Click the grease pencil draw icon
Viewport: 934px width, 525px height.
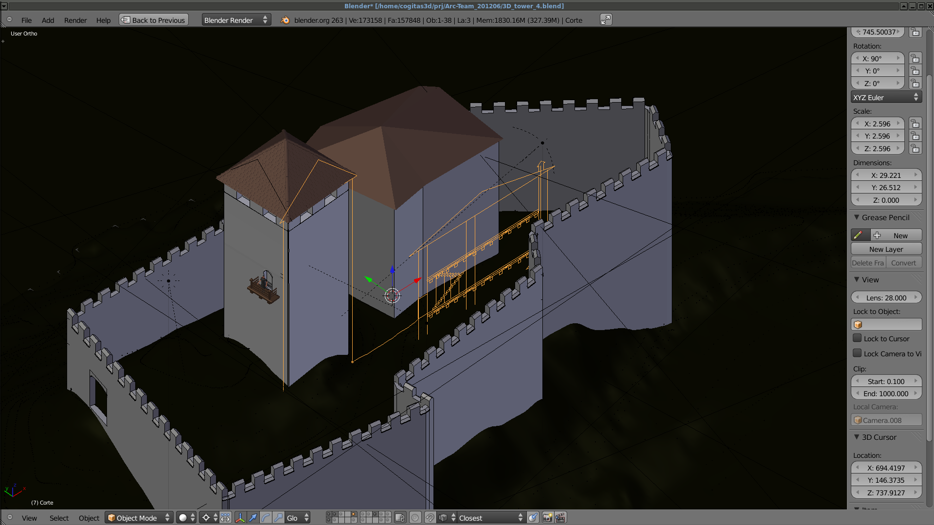coord(858,235)
